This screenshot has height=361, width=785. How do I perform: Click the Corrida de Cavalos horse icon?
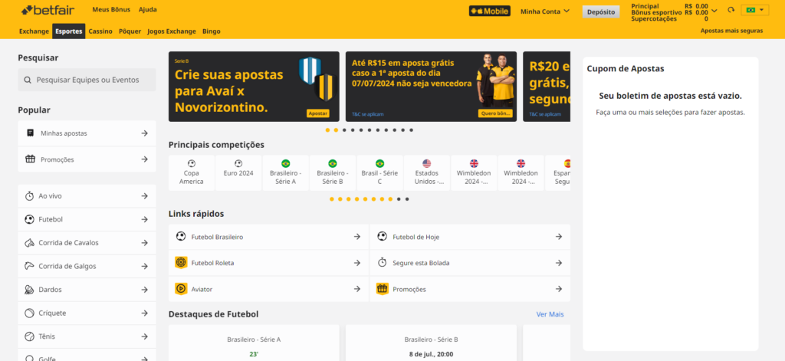[30, 243]
